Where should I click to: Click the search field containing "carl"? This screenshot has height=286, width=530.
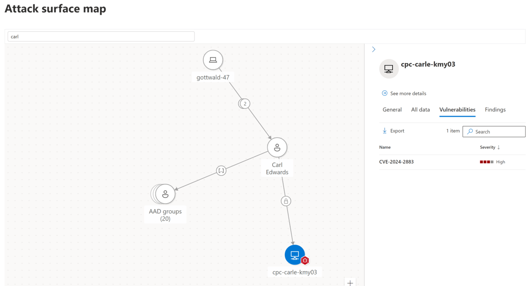click(x=101, y=36)
